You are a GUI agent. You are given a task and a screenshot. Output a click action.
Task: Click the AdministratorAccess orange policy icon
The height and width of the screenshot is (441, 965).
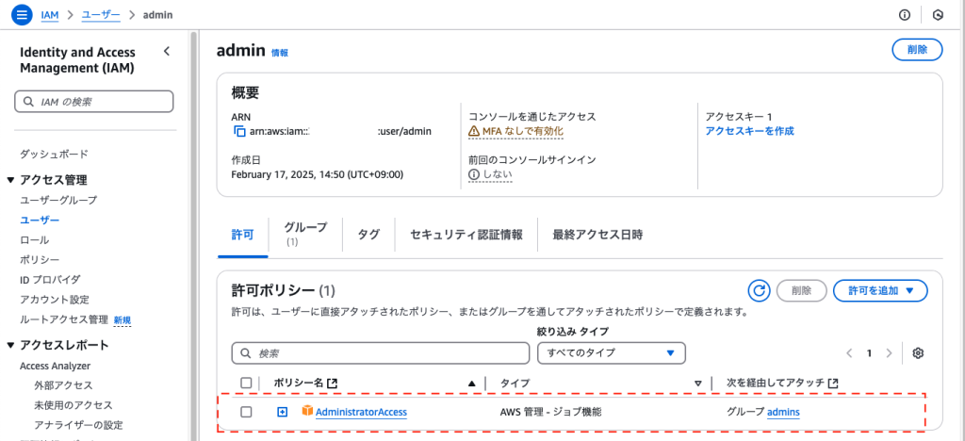pos(307,411)
